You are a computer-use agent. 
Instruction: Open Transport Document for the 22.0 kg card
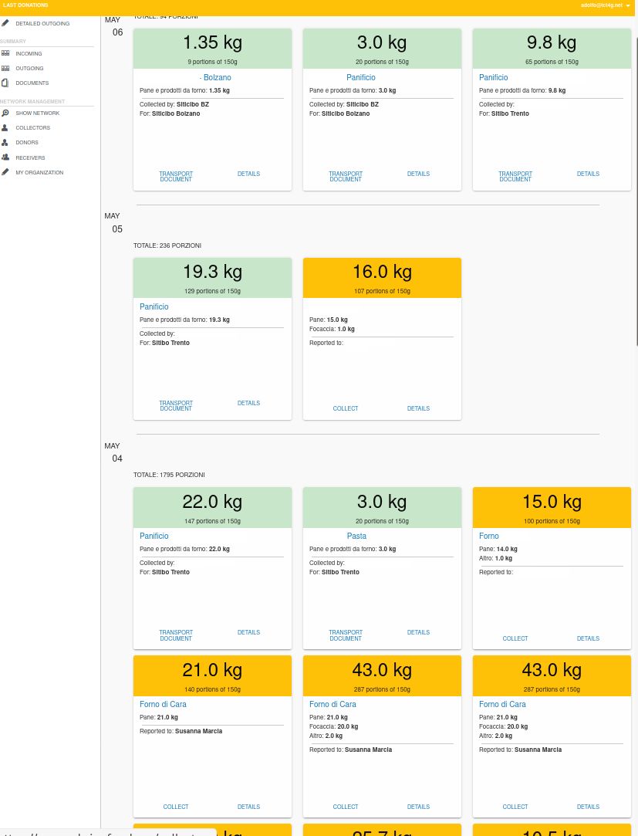click(x=176, y=635)
